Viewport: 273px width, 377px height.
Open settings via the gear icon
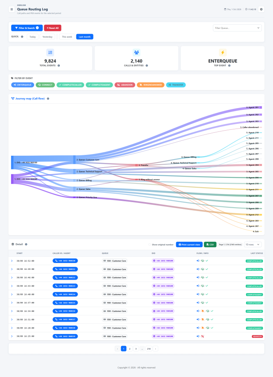pyautogui.click(x=261, y=9)
